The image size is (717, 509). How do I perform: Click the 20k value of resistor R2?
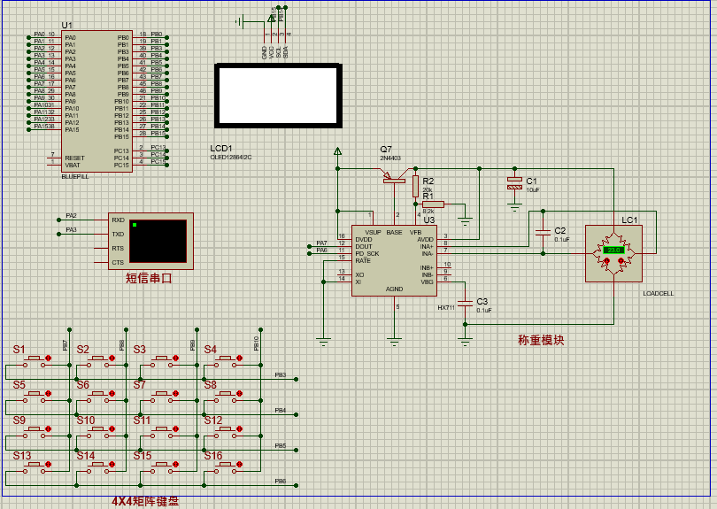[428, 189]
